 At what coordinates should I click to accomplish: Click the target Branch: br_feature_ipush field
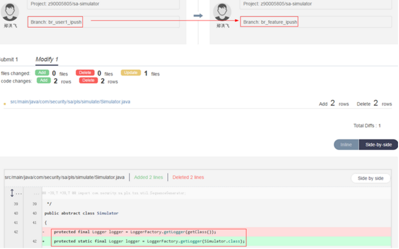[316, 22]
